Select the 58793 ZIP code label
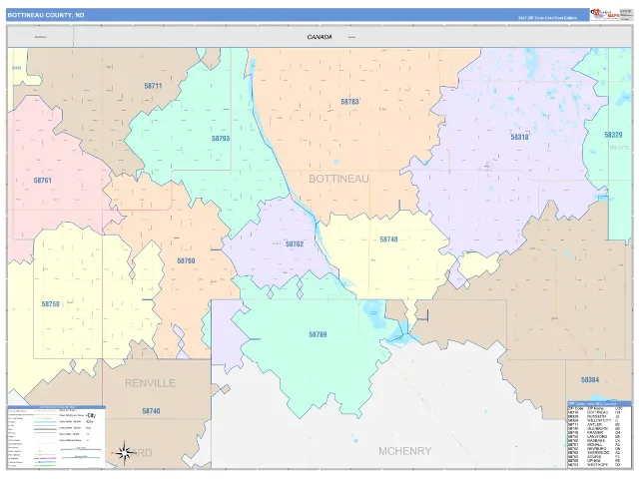 221,139
